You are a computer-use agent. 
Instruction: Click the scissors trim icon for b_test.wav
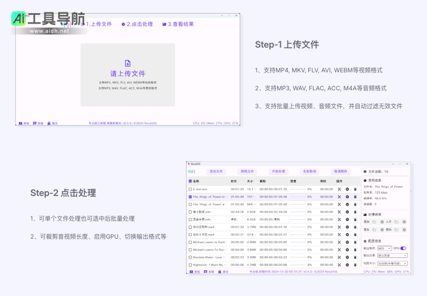tap(339, 189)
